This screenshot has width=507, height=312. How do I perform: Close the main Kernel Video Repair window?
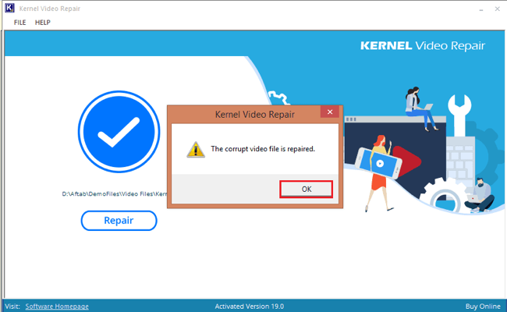click(496, 8)
